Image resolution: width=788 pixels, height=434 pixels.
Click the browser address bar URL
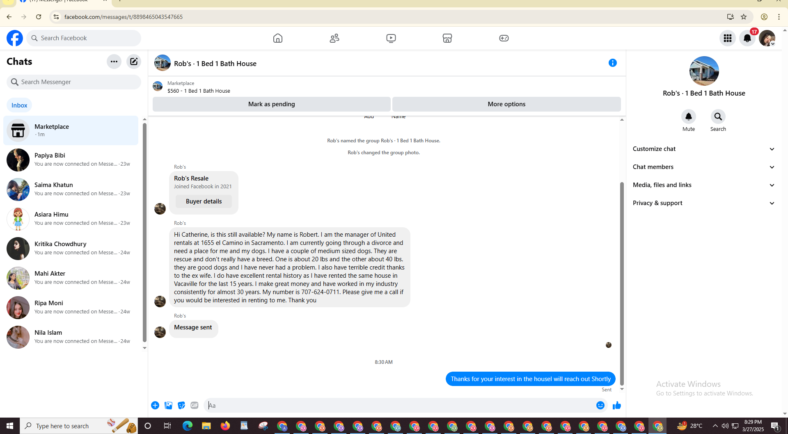pyautogui.click(x=124, y=17)
